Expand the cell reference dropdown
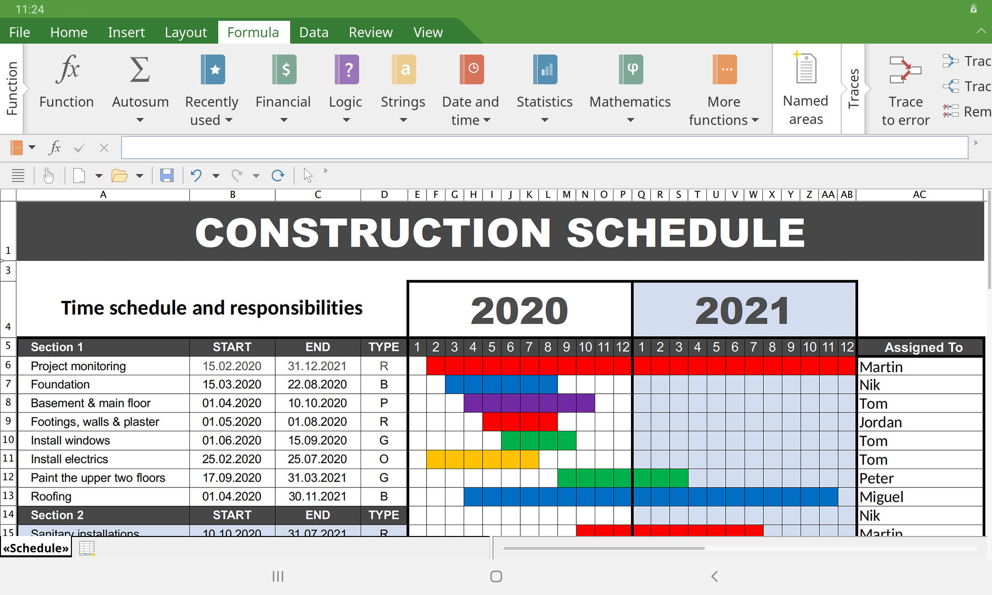This screenshot has height=595, width=992. click(x=32, y=147)
